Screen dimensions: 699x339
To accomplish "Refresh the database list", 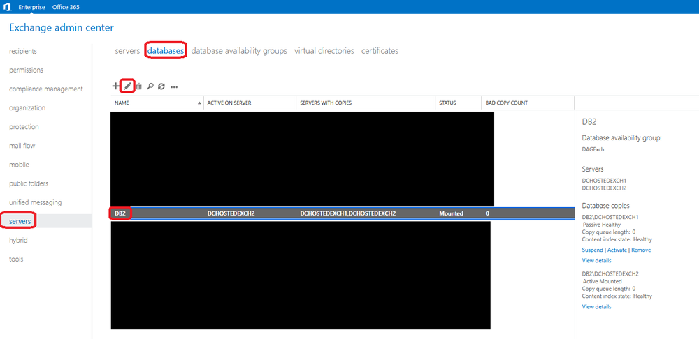I will 161,86.
